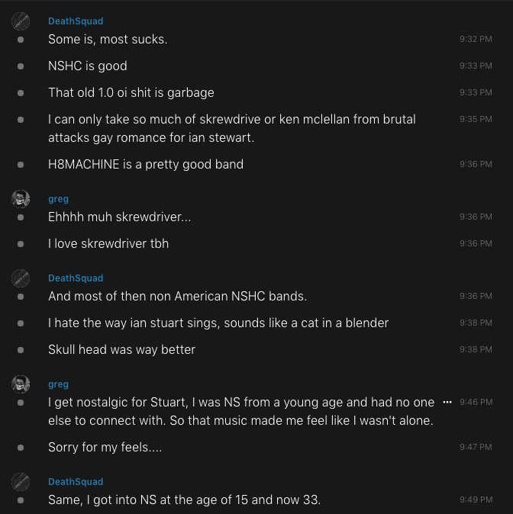
Task: Select the "Skull head was way better" message
Action: 122,349
